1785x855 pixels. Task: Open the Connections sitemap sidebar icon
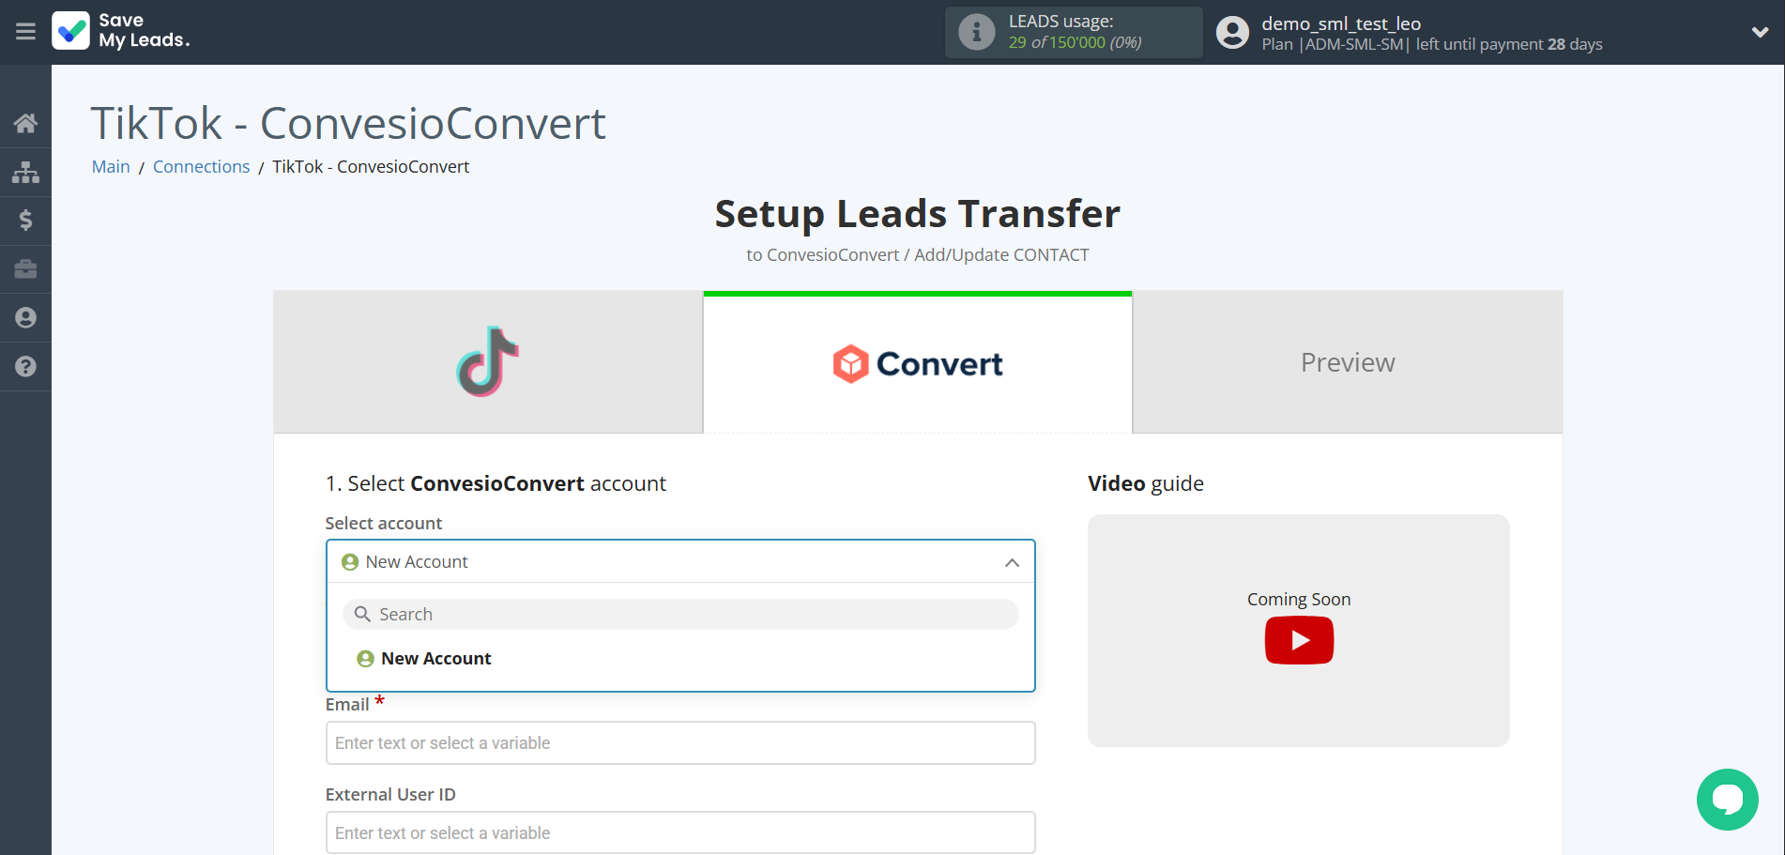[x=25, y=172]
